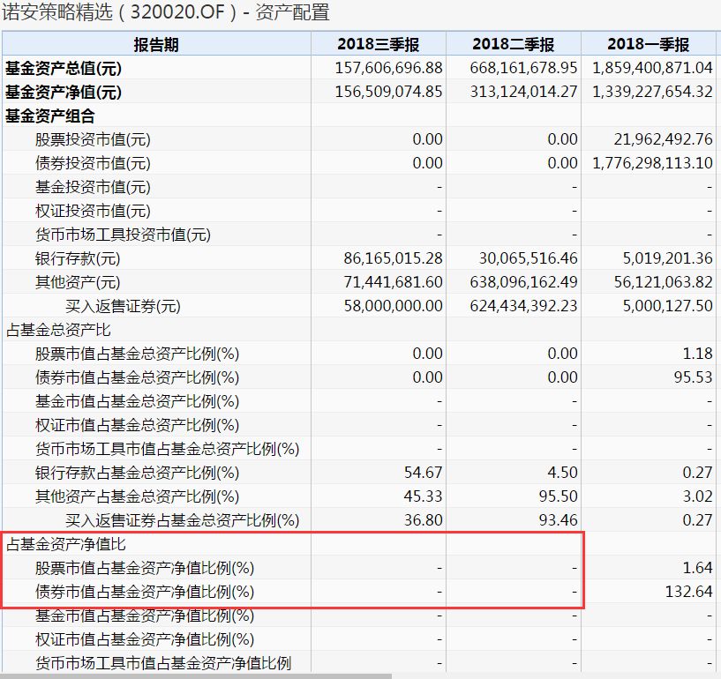
Task: Click bank deposit value 30,065,516.46
Action: [529, 258]
